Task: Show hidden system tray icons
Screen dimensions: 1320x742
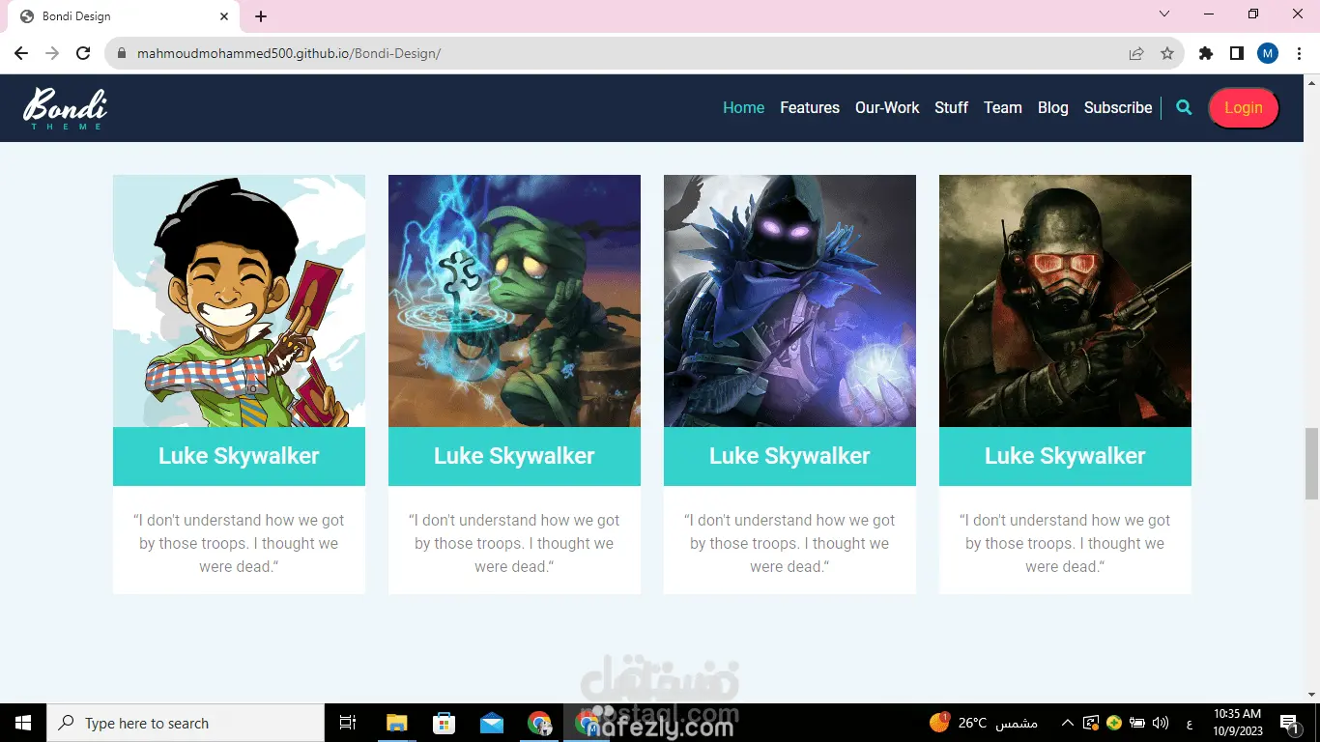Action: [1068, 723]
